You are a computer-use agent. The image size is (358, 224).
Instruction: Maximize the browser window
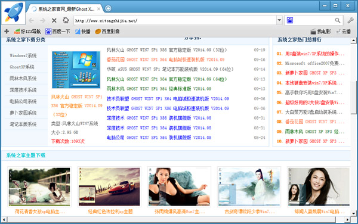pyautogui.click(x=335, y=5)
